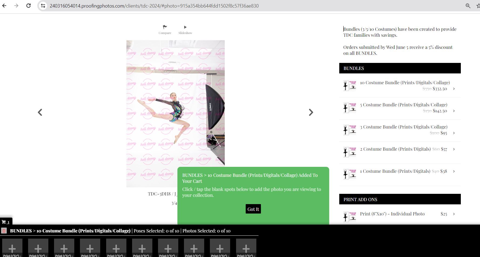This screenshot has width=480, height=257.
Task: Click the $57 discounted price
Action: pos(444,149)
